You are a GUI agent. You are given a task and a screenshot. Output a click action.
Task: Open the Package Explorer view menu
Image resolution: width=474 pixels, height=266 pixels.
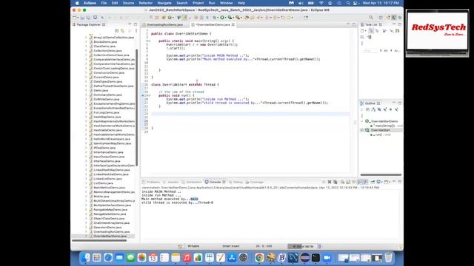[136, 31]
